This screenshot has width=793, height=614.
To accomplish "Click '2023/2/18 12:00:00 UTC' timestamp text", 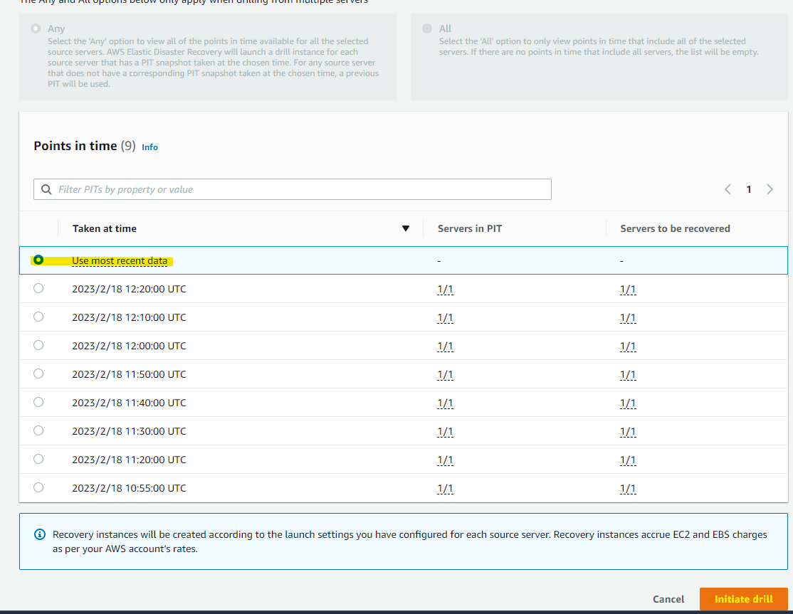I will click(x=129, y=346).
